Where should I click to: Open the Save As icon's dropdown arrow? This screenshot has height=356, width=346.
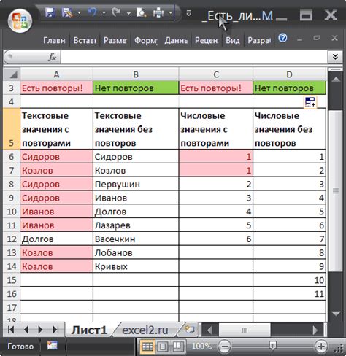(x=79, y=12)
